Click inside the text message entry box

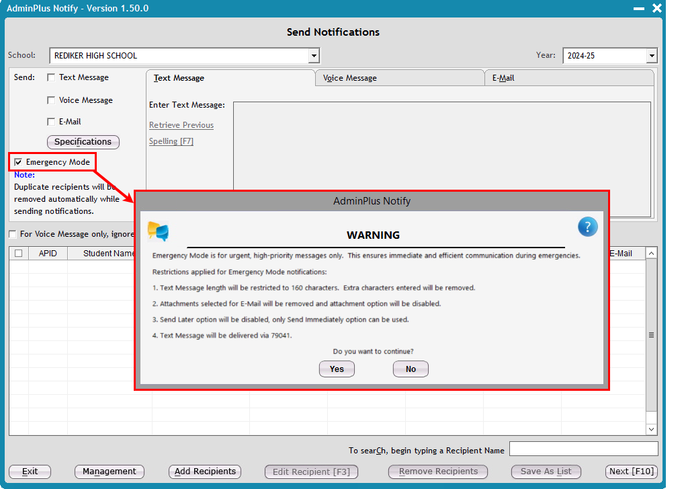pyautogui.click(x=442, y=146)
